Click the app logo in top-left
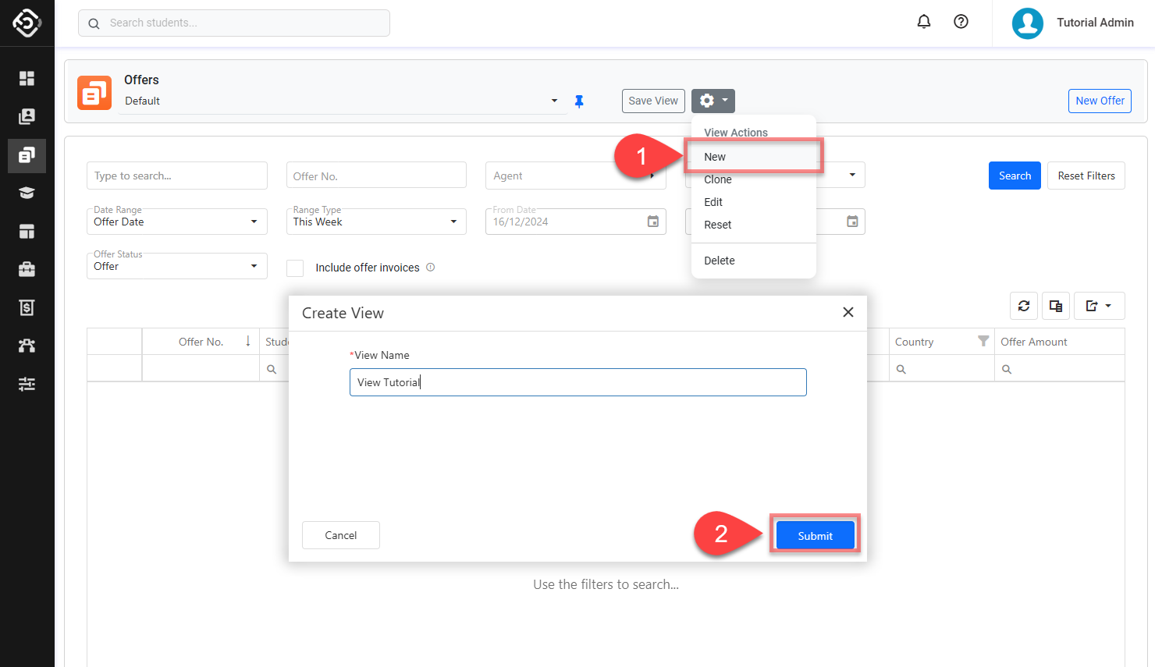Screen dimensions: 1155x667 pos(27,23)
